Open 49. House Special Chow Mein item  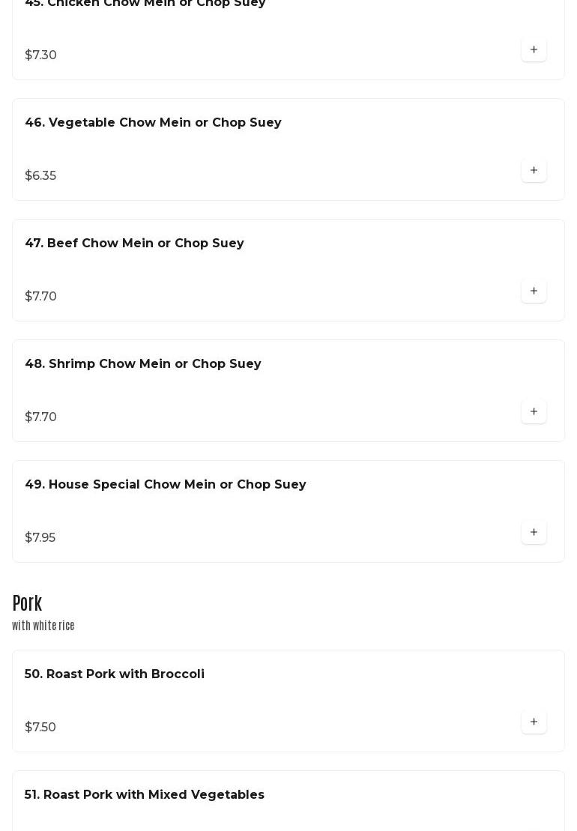coord(166,484)
